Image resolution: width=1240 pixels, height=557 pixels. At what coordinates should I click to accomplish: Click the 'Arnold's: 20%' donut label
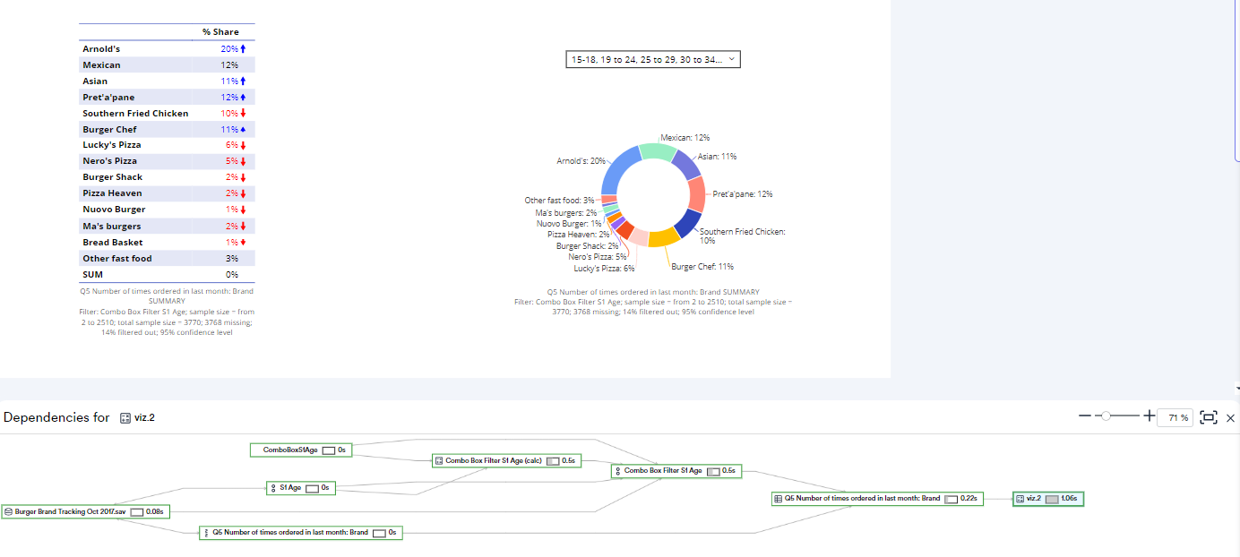pyautogui.click(x=581, y=160)
